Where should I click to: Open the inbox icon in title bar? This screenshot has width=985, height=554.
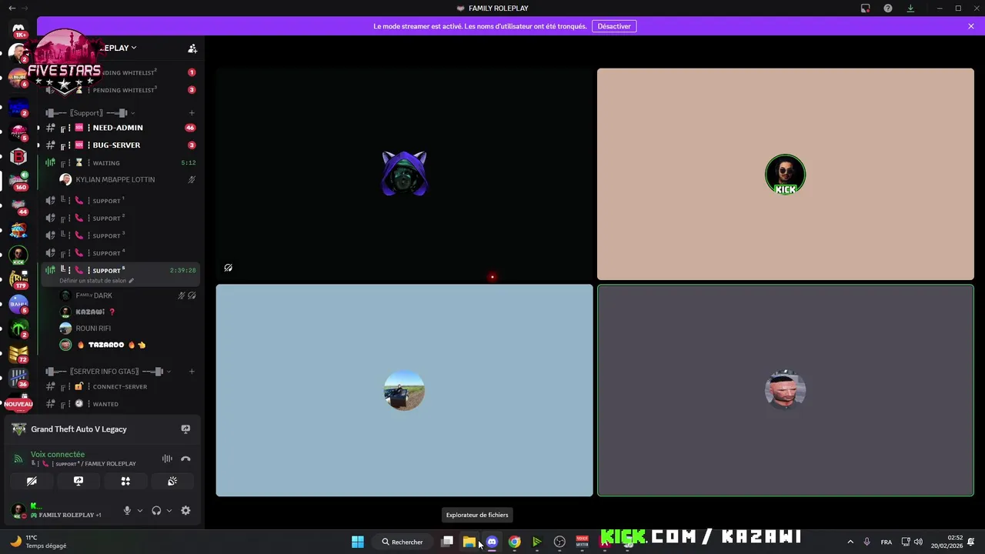click(x=865, y=8)
